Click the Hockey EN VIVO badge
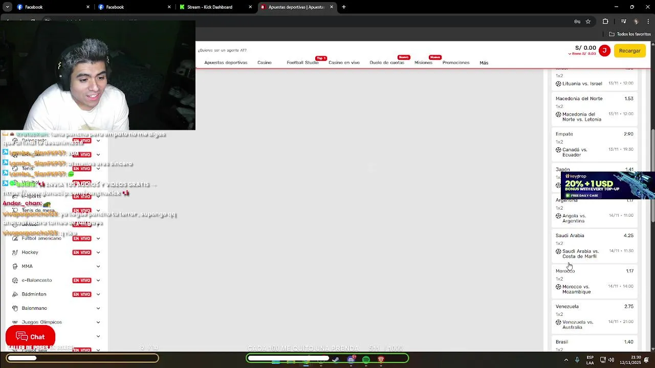Screen dimensions: 655x368 click(82, 252)
